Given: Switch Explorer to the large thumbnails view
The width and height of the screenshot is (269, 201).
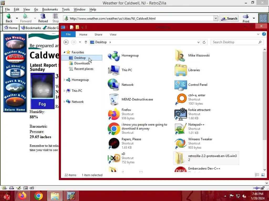Looking at the screenshot, I should click(x=263, y=175).
